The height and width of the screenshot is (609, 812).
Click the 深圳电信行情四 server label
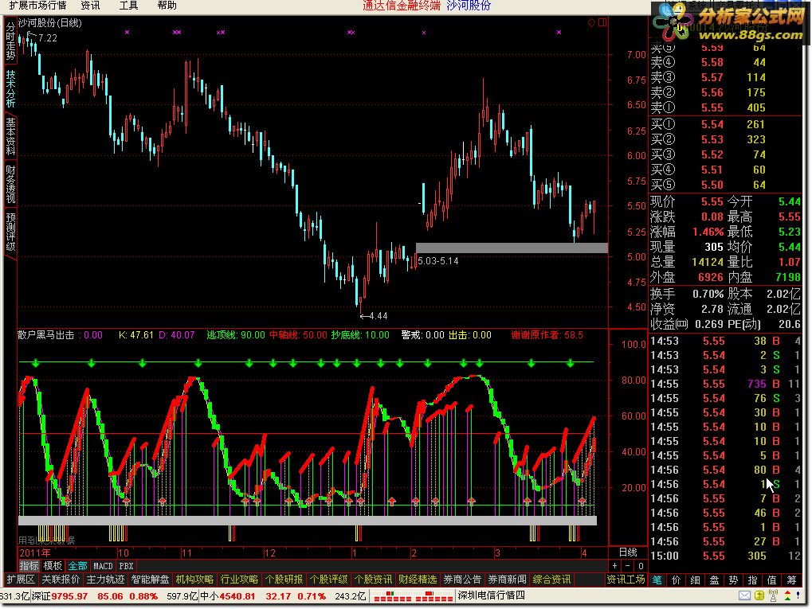(x=492, y=596)
